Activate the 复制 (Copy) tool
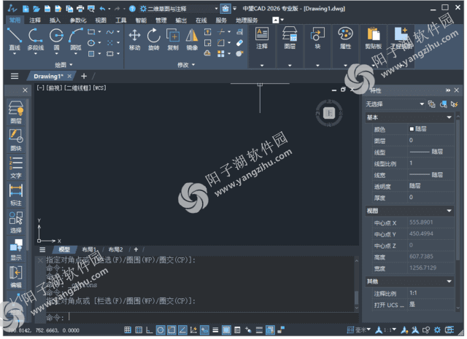Screen dimensions: 467x339 173,39
